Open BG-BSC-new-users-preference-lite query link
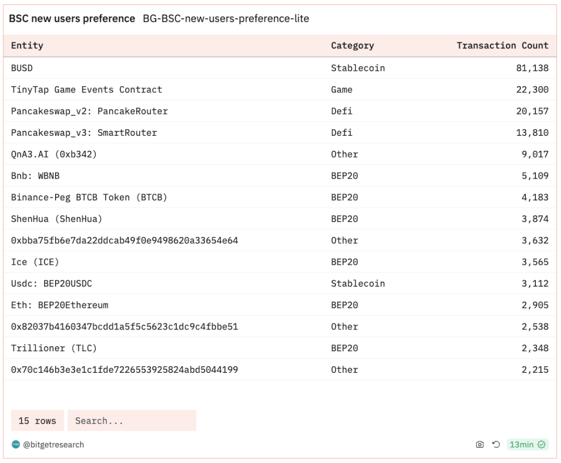561x463 pixels. (226, 18)
